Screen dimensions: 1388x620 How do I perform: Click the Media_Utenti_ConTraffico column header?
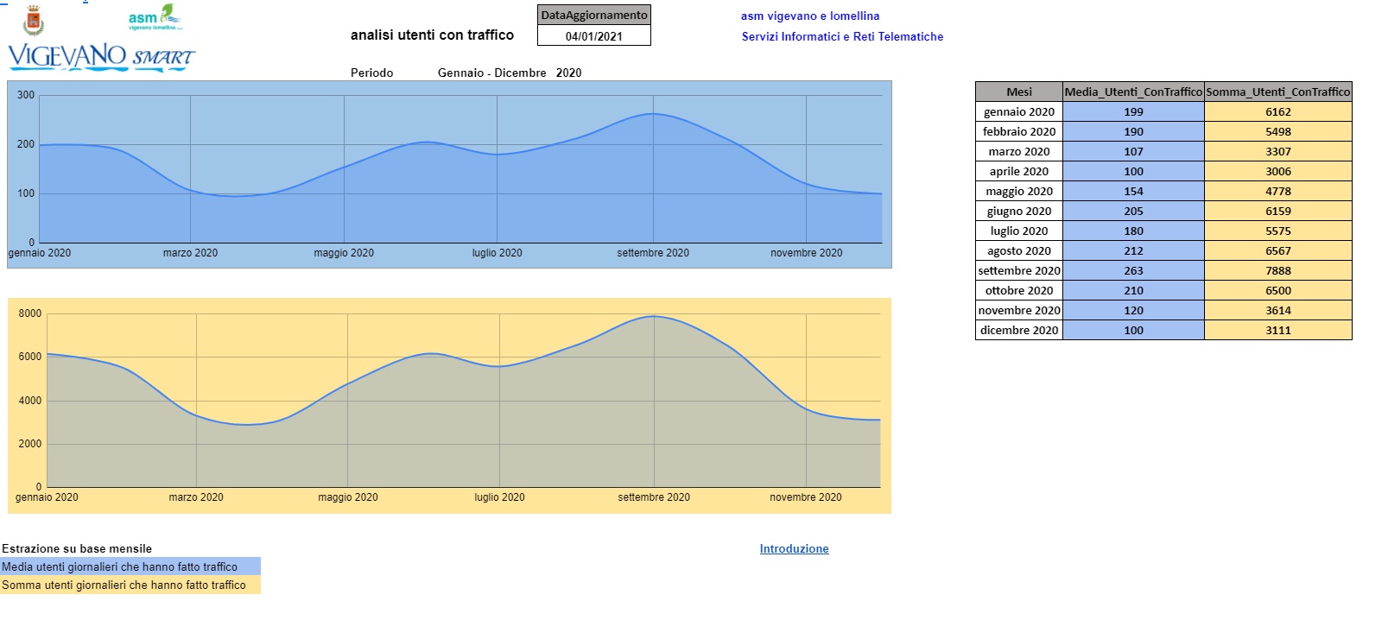[x=1132, y=92]
